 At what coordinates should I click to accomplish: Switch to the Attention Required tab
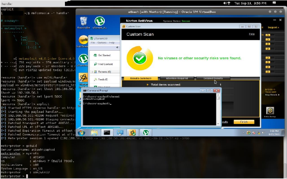pos(177,78)
